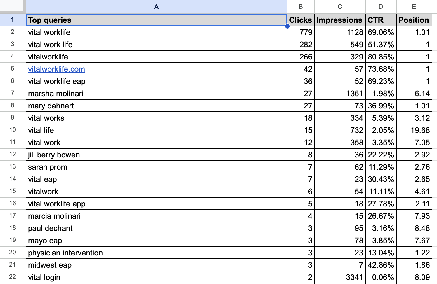The width and height of the screenshot is (437, 284).
Task: Select the CTR value 73.68%
Action: pos(381,69)
